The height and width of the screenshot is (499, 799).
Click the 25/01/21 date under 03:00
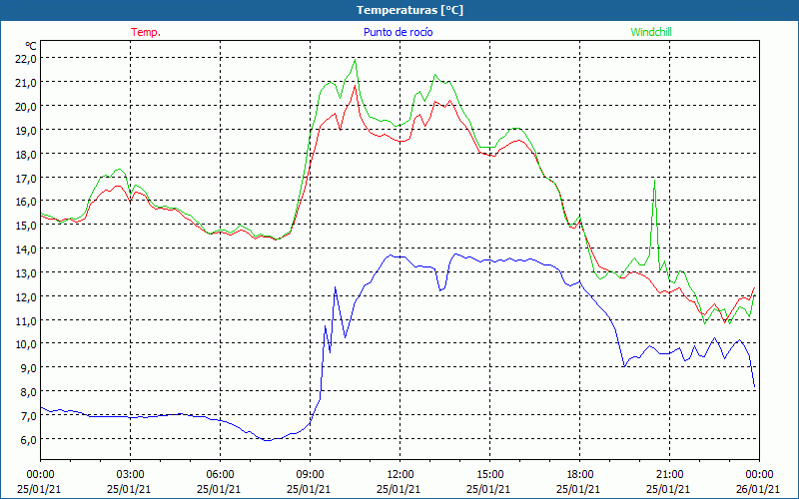tap(129, 489)
